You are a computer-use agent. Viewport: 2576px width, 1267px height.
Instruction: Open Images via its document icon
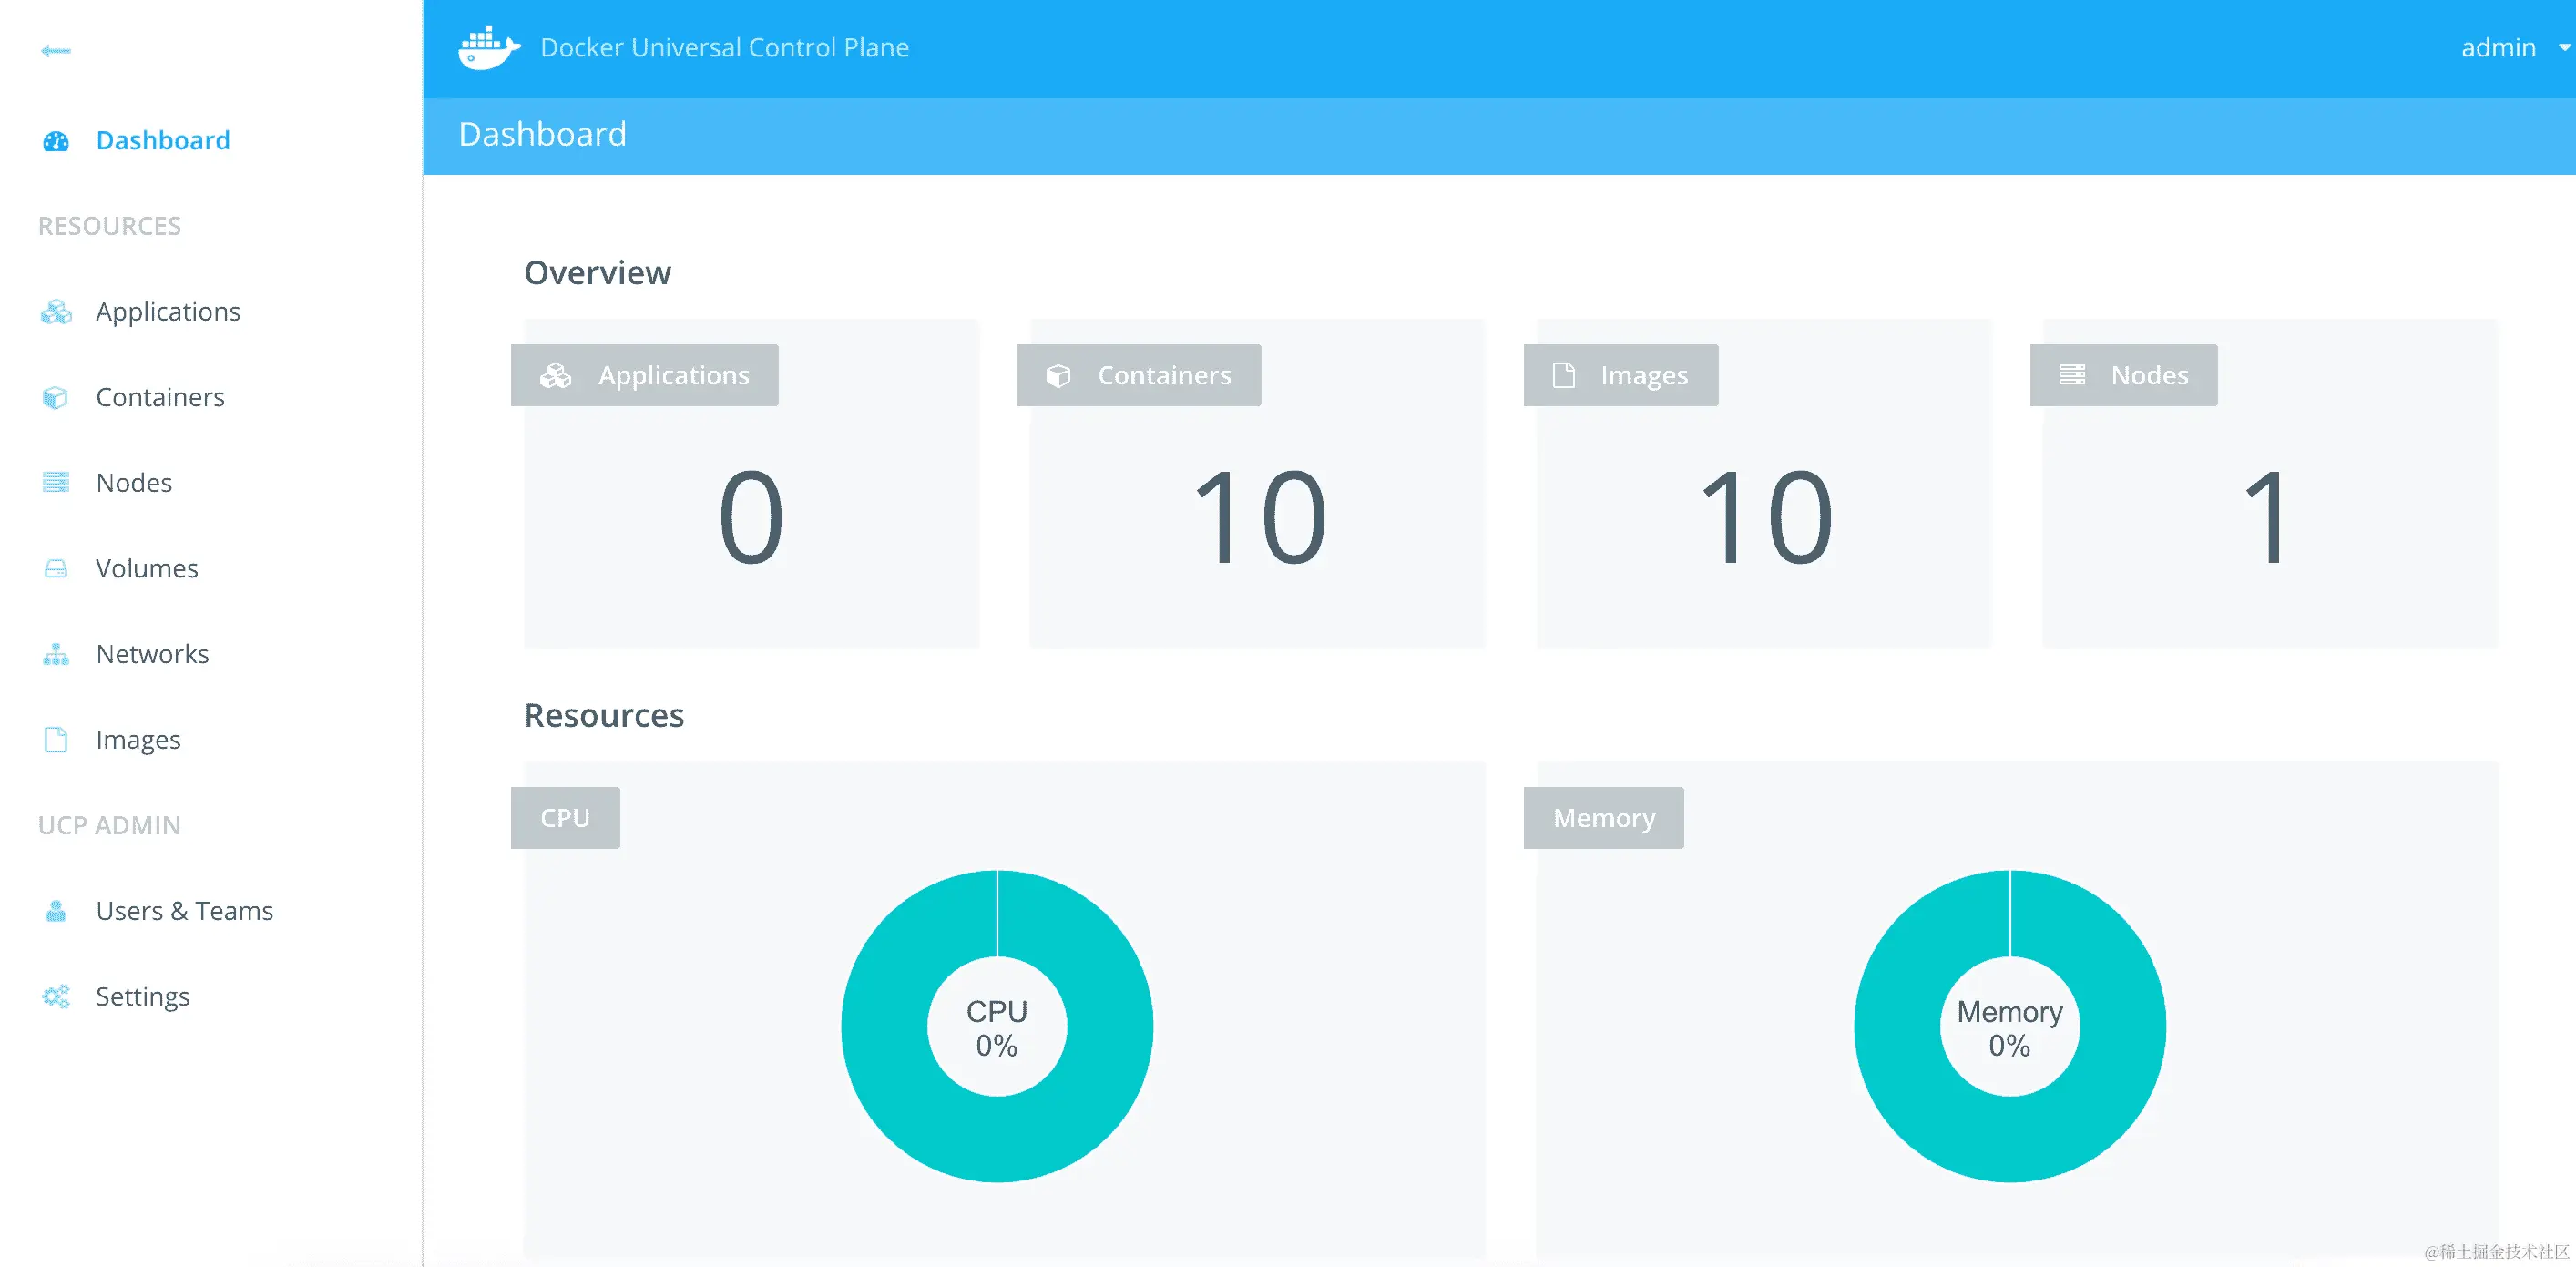tap(55, 739)
